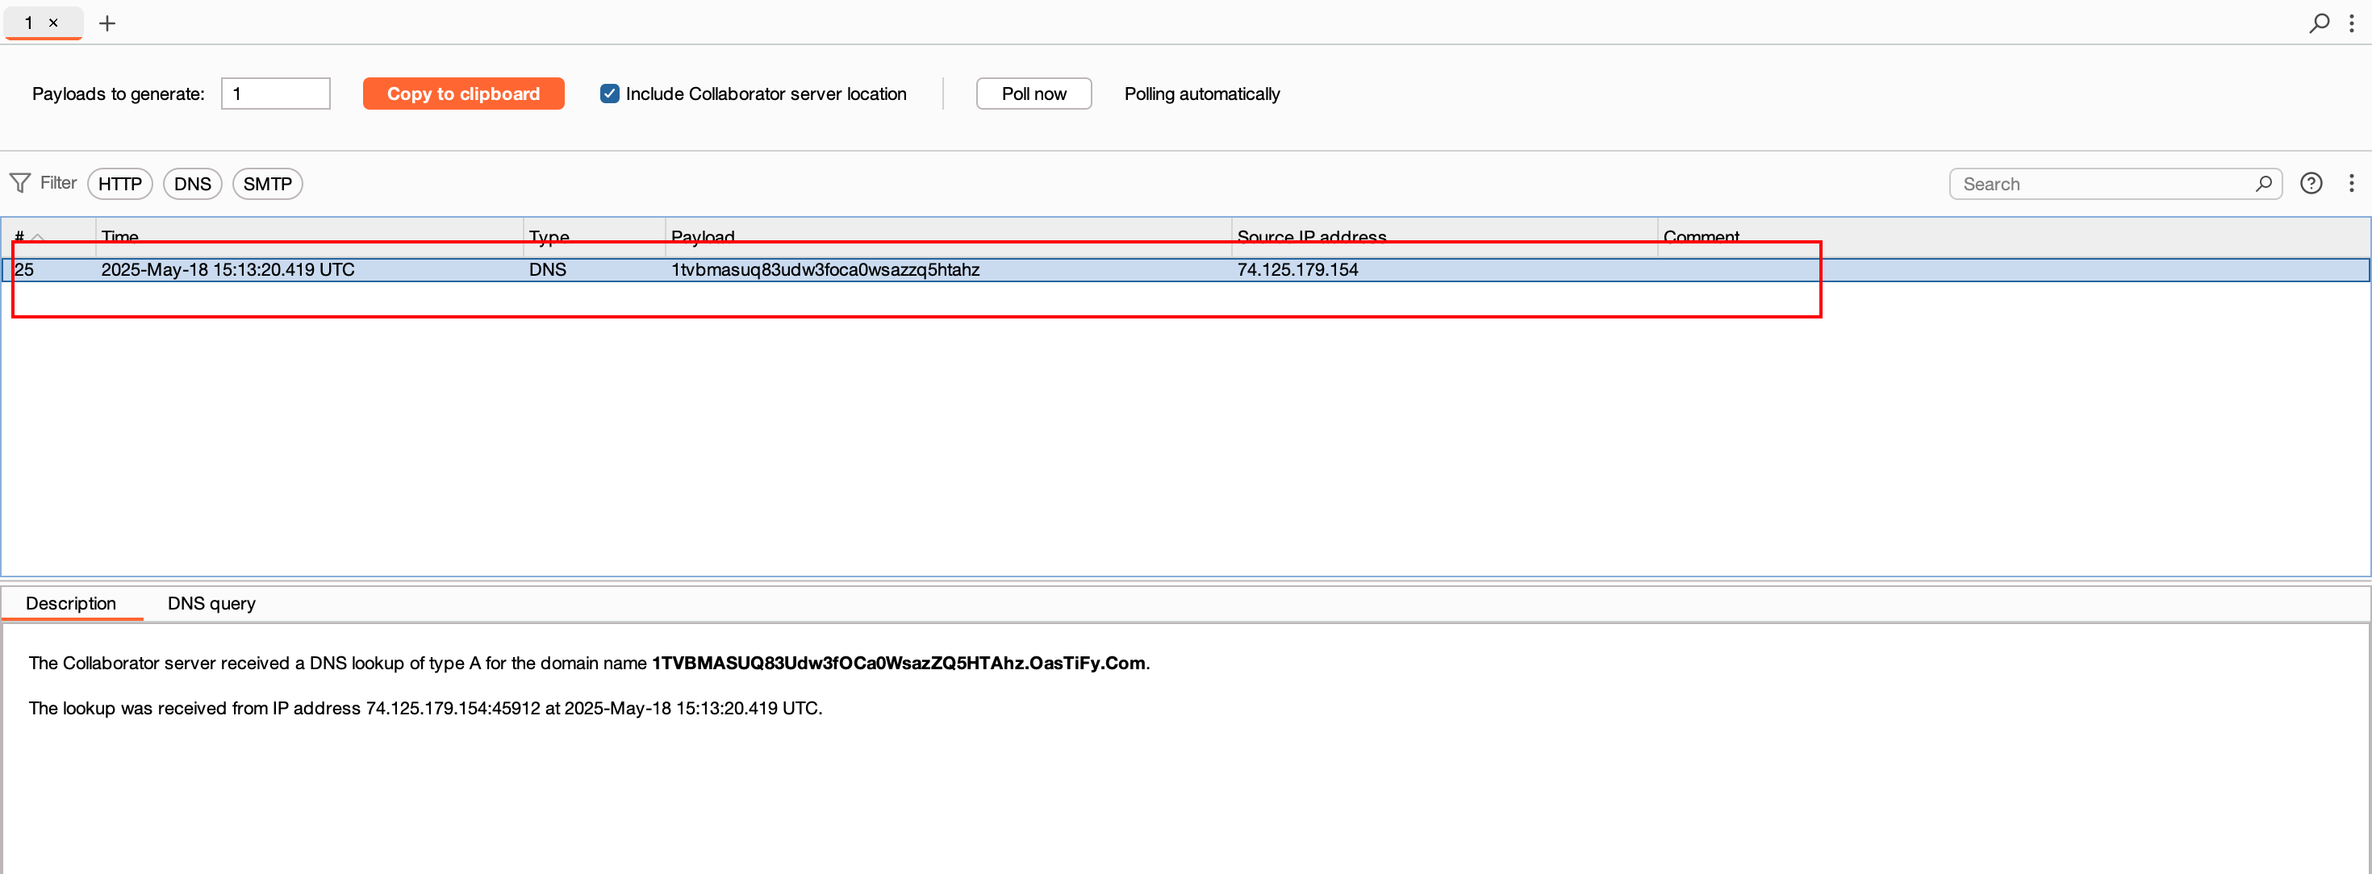Switch to the DNS query tab

pos(211,604)
